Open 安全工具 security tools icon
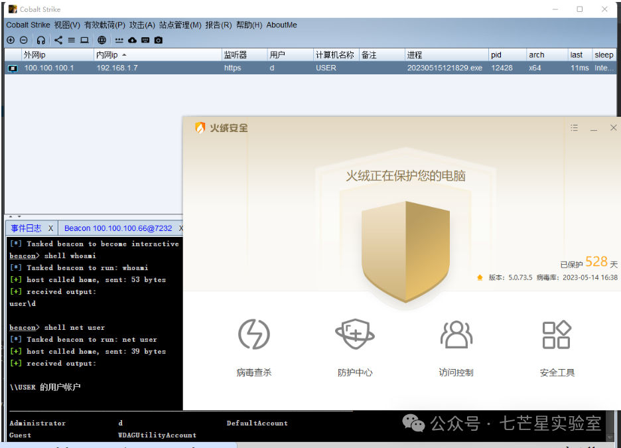Screen dimensions: 621x448 557,335
